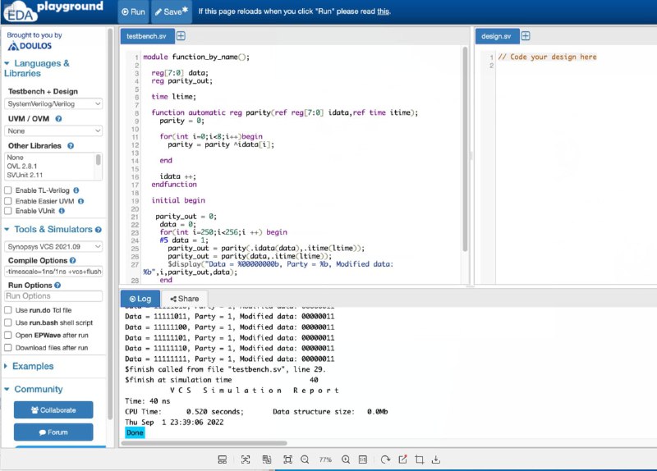Click the zoom out magnifier icon
Viewport: 657px width, 471px height.
[x=305, y=460]
